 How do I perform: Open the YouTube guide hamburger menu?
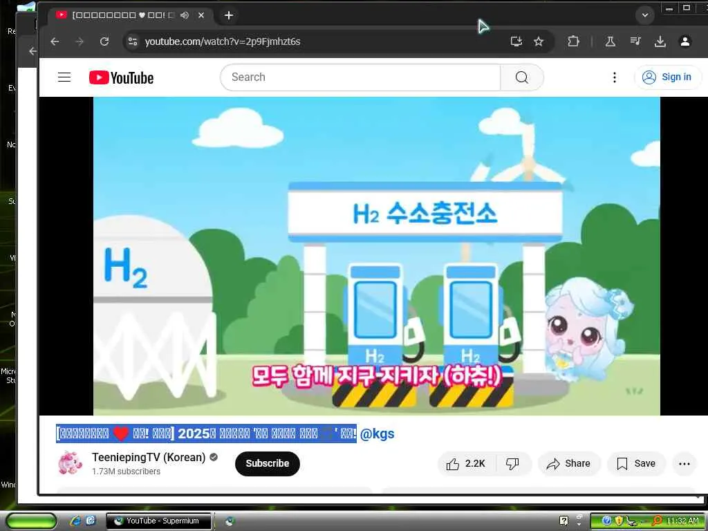[x=64, y=77]
